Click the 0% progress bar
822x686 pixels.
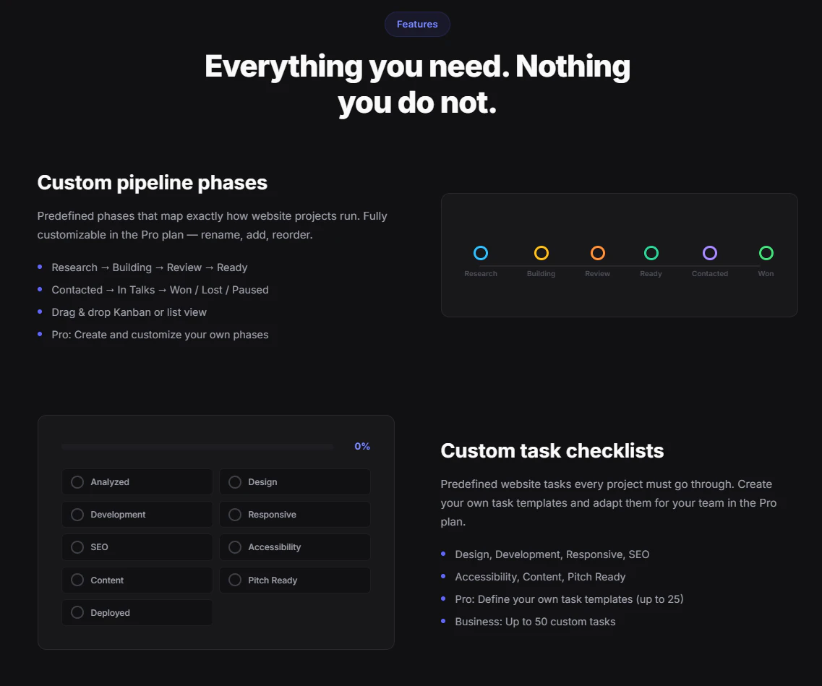(x=197, y=446)
